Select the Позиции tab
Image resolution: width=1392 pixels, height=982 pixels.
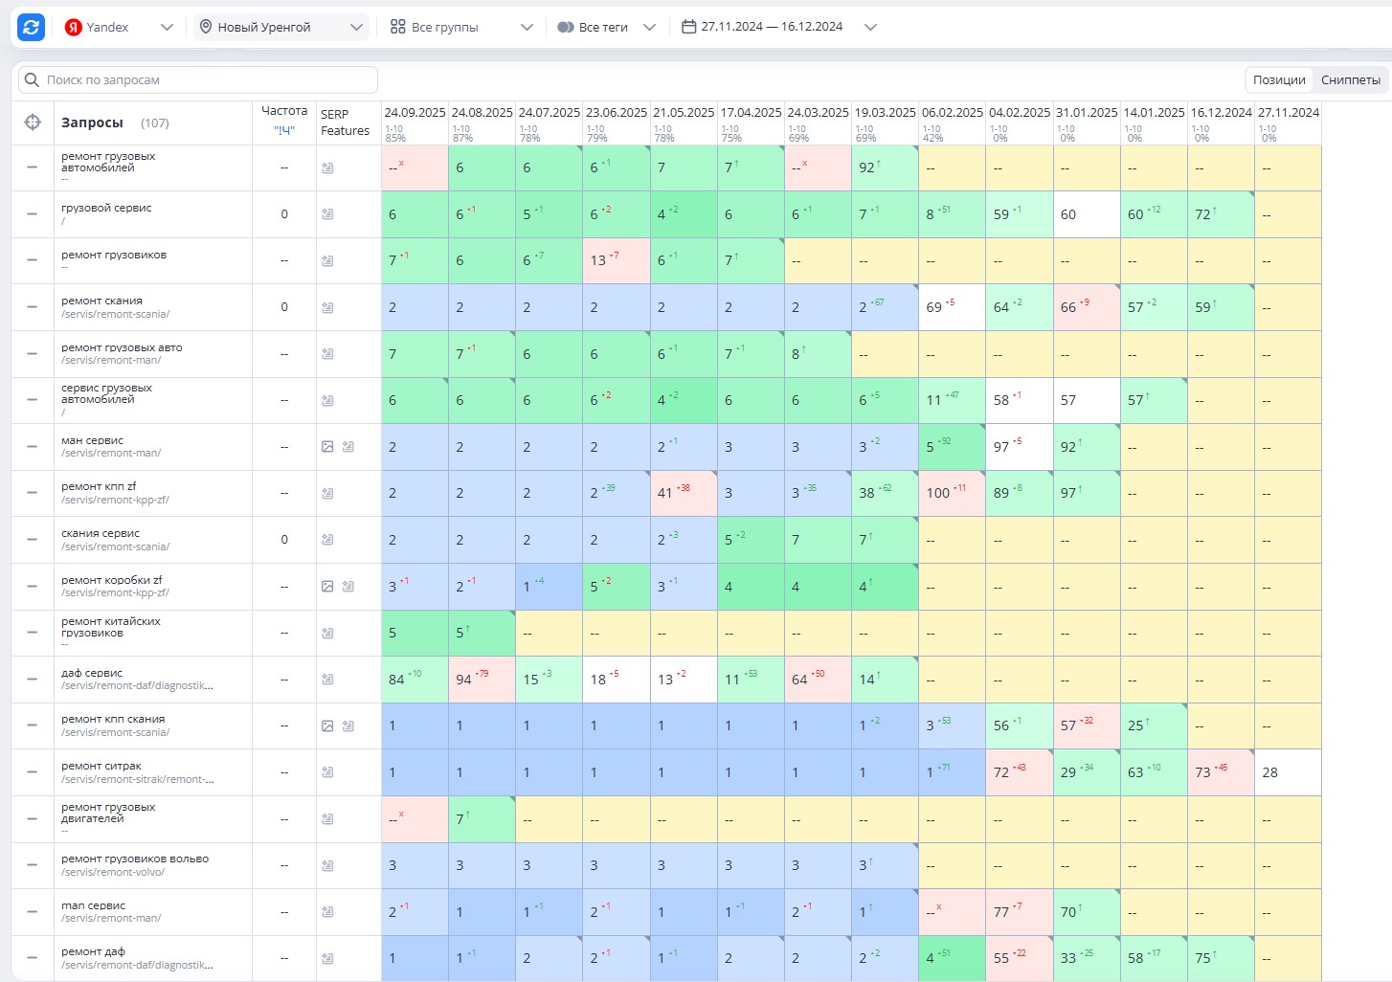point(1279,79)
